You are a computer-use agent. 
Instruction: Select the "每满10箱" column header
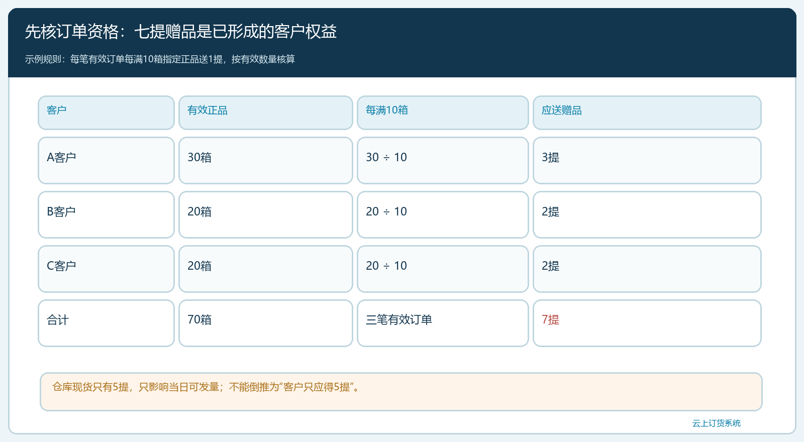pyautogui.click(x=443, y=113)
